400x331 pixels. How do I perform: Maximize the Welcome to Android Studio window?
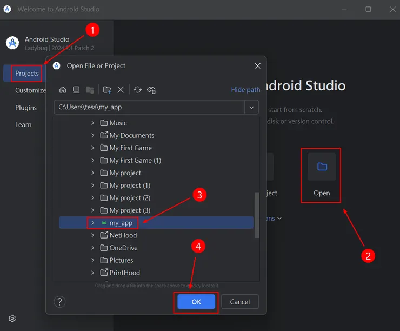pos(368,9)
